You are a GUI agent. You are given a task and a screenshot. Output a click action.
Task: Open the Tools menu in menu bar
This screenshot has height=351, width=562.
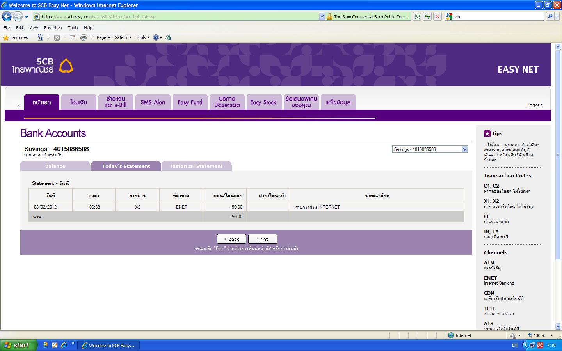tap(73, 28)
